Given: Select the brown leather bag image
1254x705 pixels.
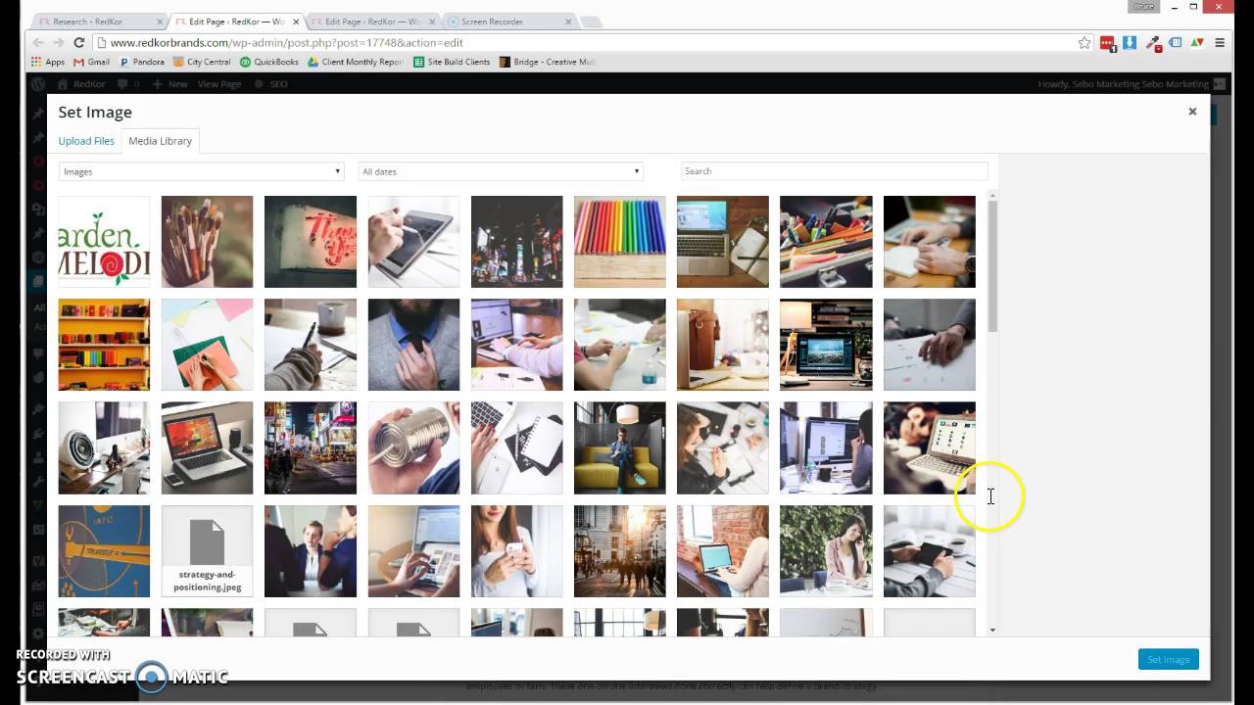Looking at the screenshot, I should (x=723, y=345).
